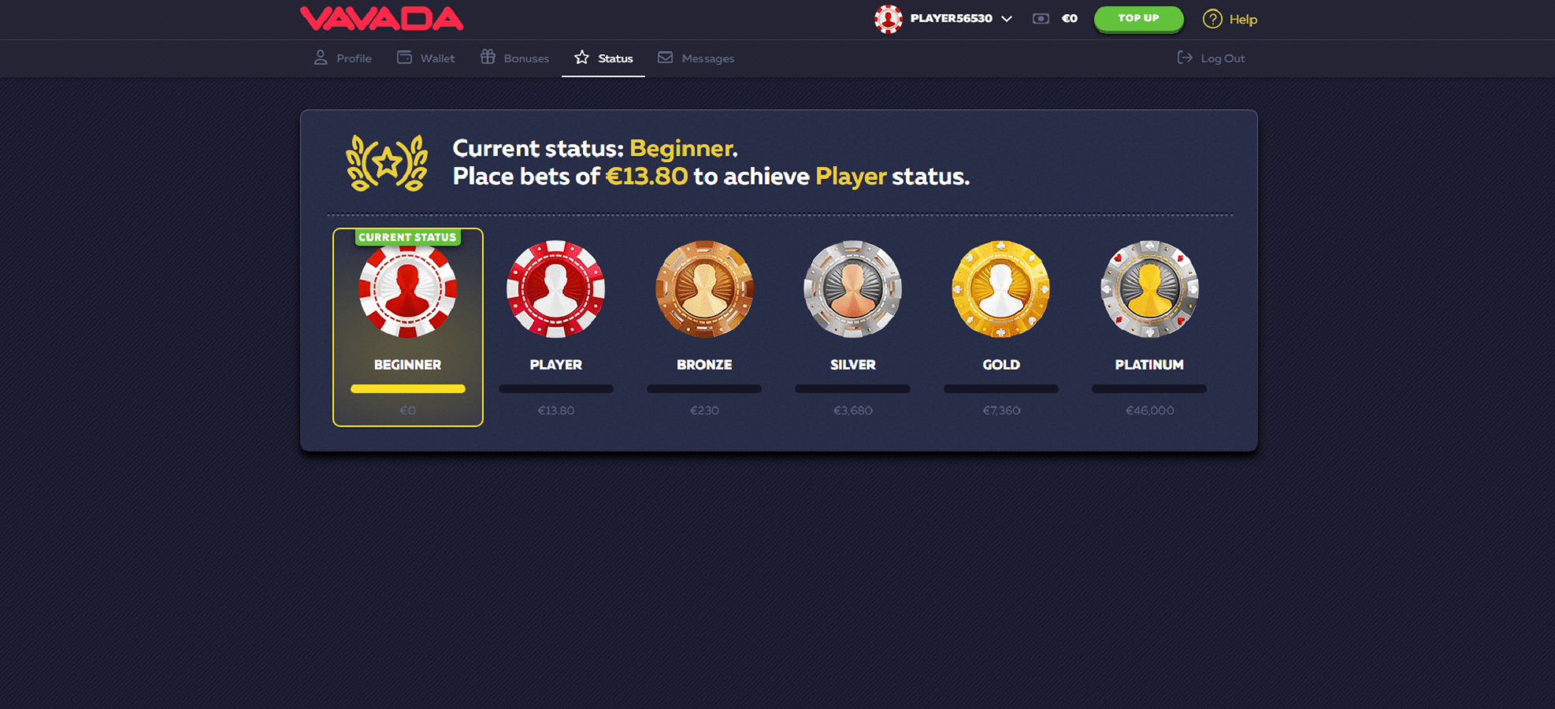Click the Beginner yellow progress bar
The image size is (1555, 709).
pos(408,388)
